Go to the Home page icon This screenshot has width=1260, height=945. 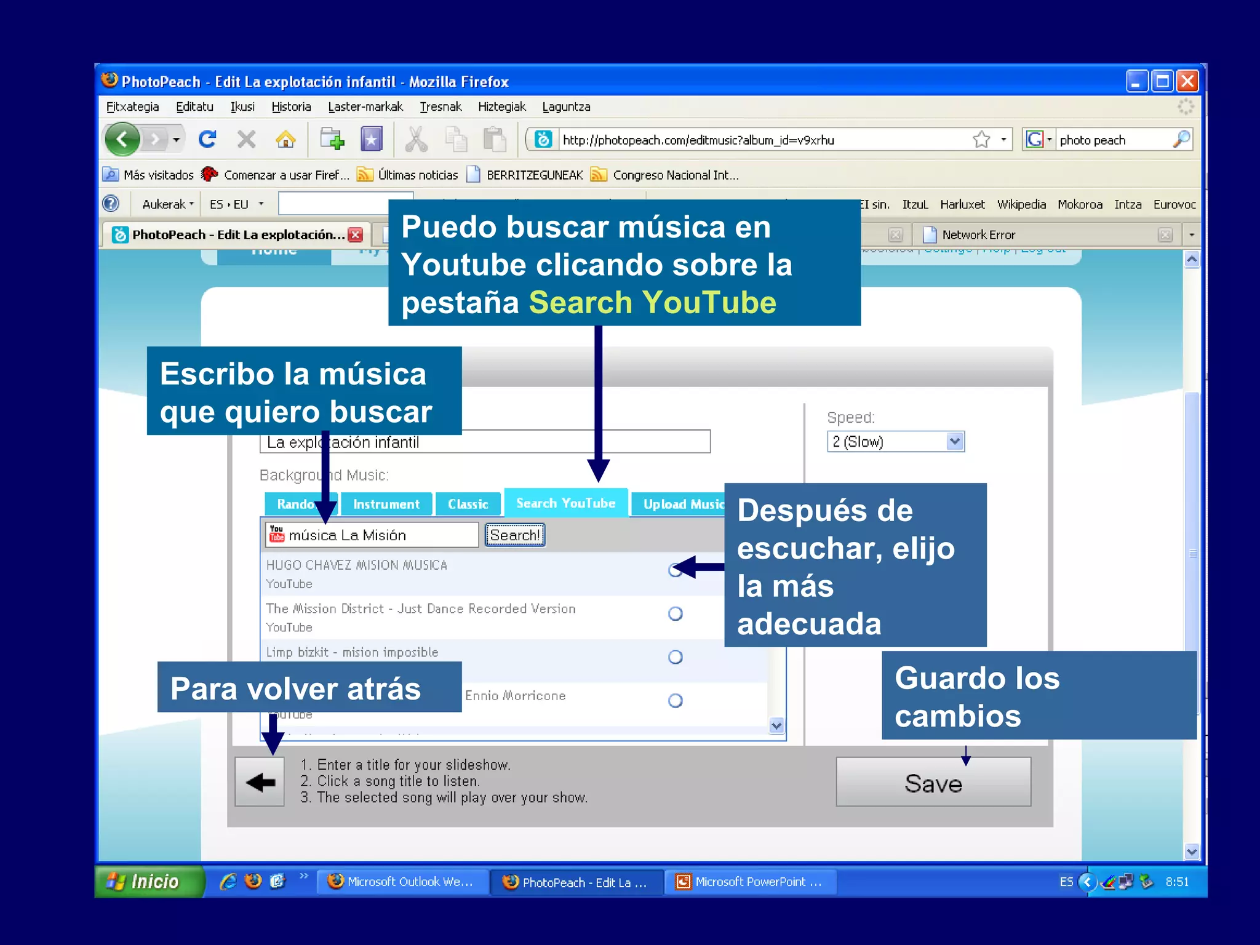[x=285, y=140]
